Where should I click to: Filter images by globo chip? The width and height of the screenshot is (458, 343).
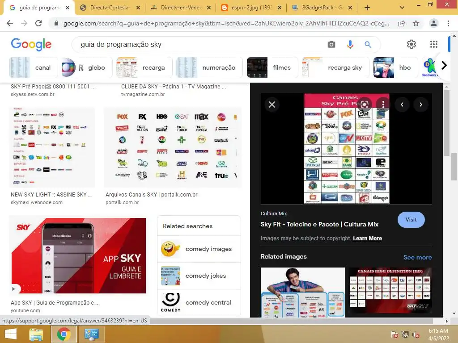click(87, 68)
